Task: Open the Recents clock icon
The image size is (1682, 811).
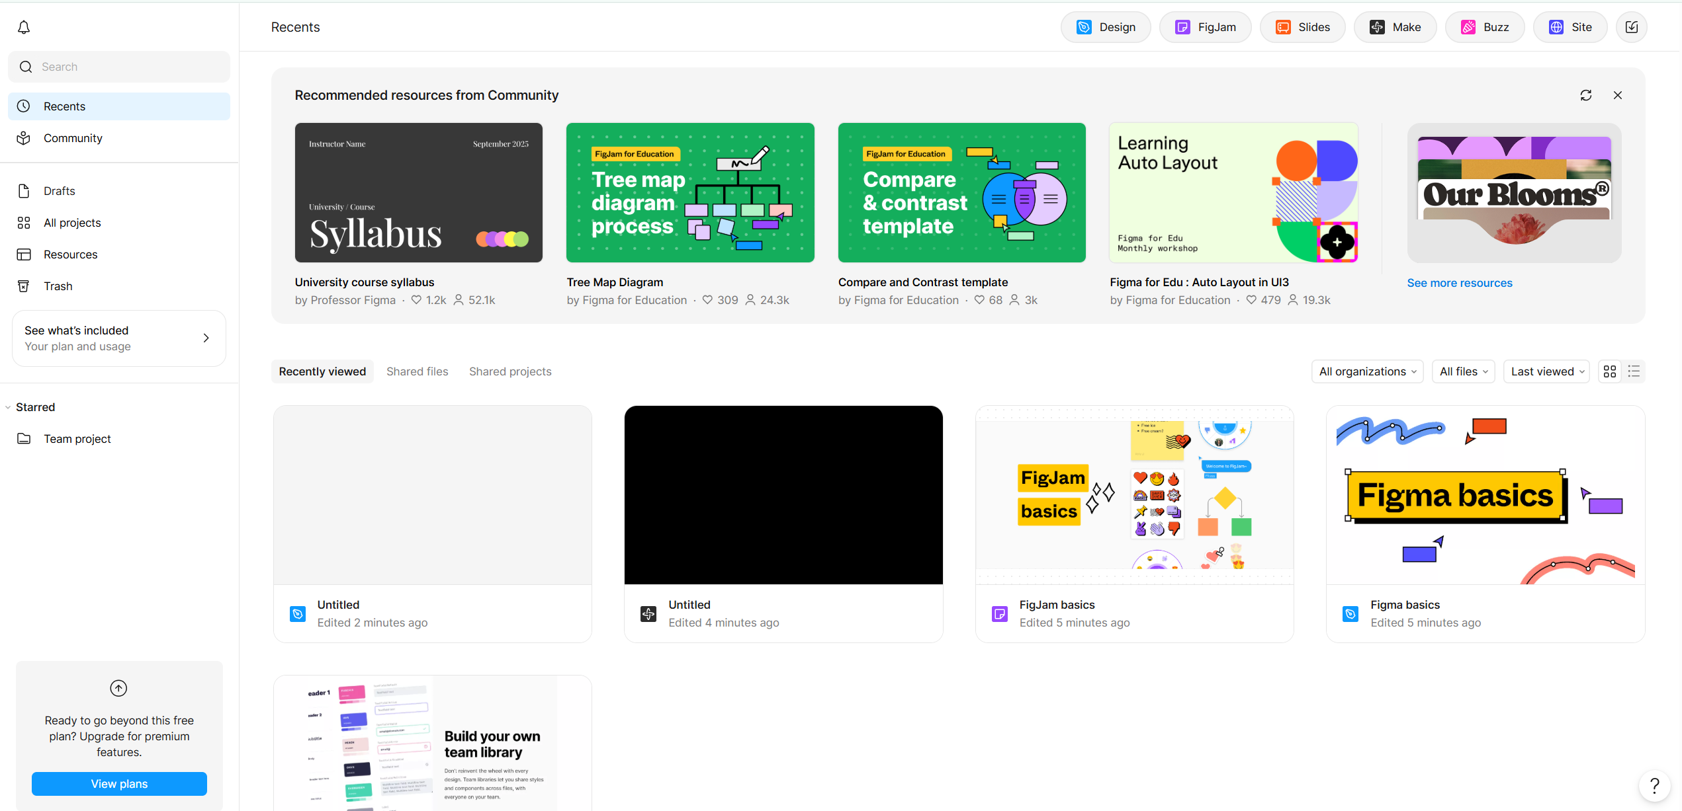Action: 24,106
